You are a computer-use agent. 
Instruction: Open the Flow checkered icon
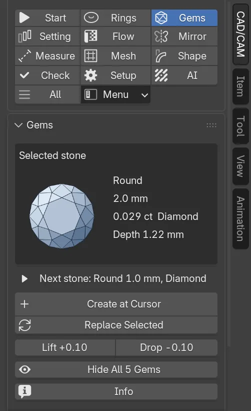pyautogui.click(x=90, y=36)
